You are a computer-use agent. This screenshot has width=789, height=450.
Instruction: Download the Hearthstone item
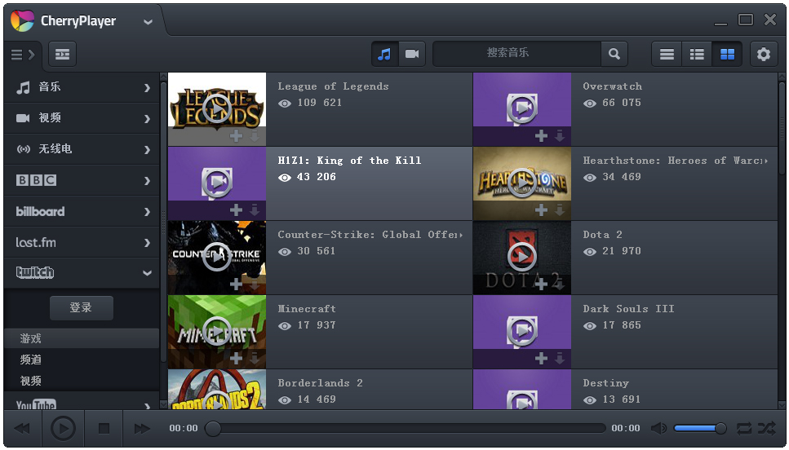tap(560, 210)
